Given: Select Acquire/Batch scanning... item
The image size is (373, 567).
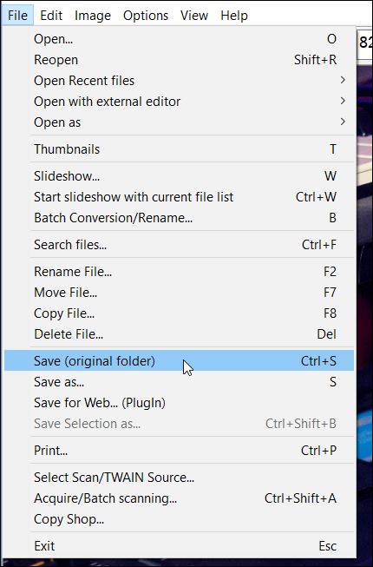Looking at the screenshot, I should [x=179, y=498].
